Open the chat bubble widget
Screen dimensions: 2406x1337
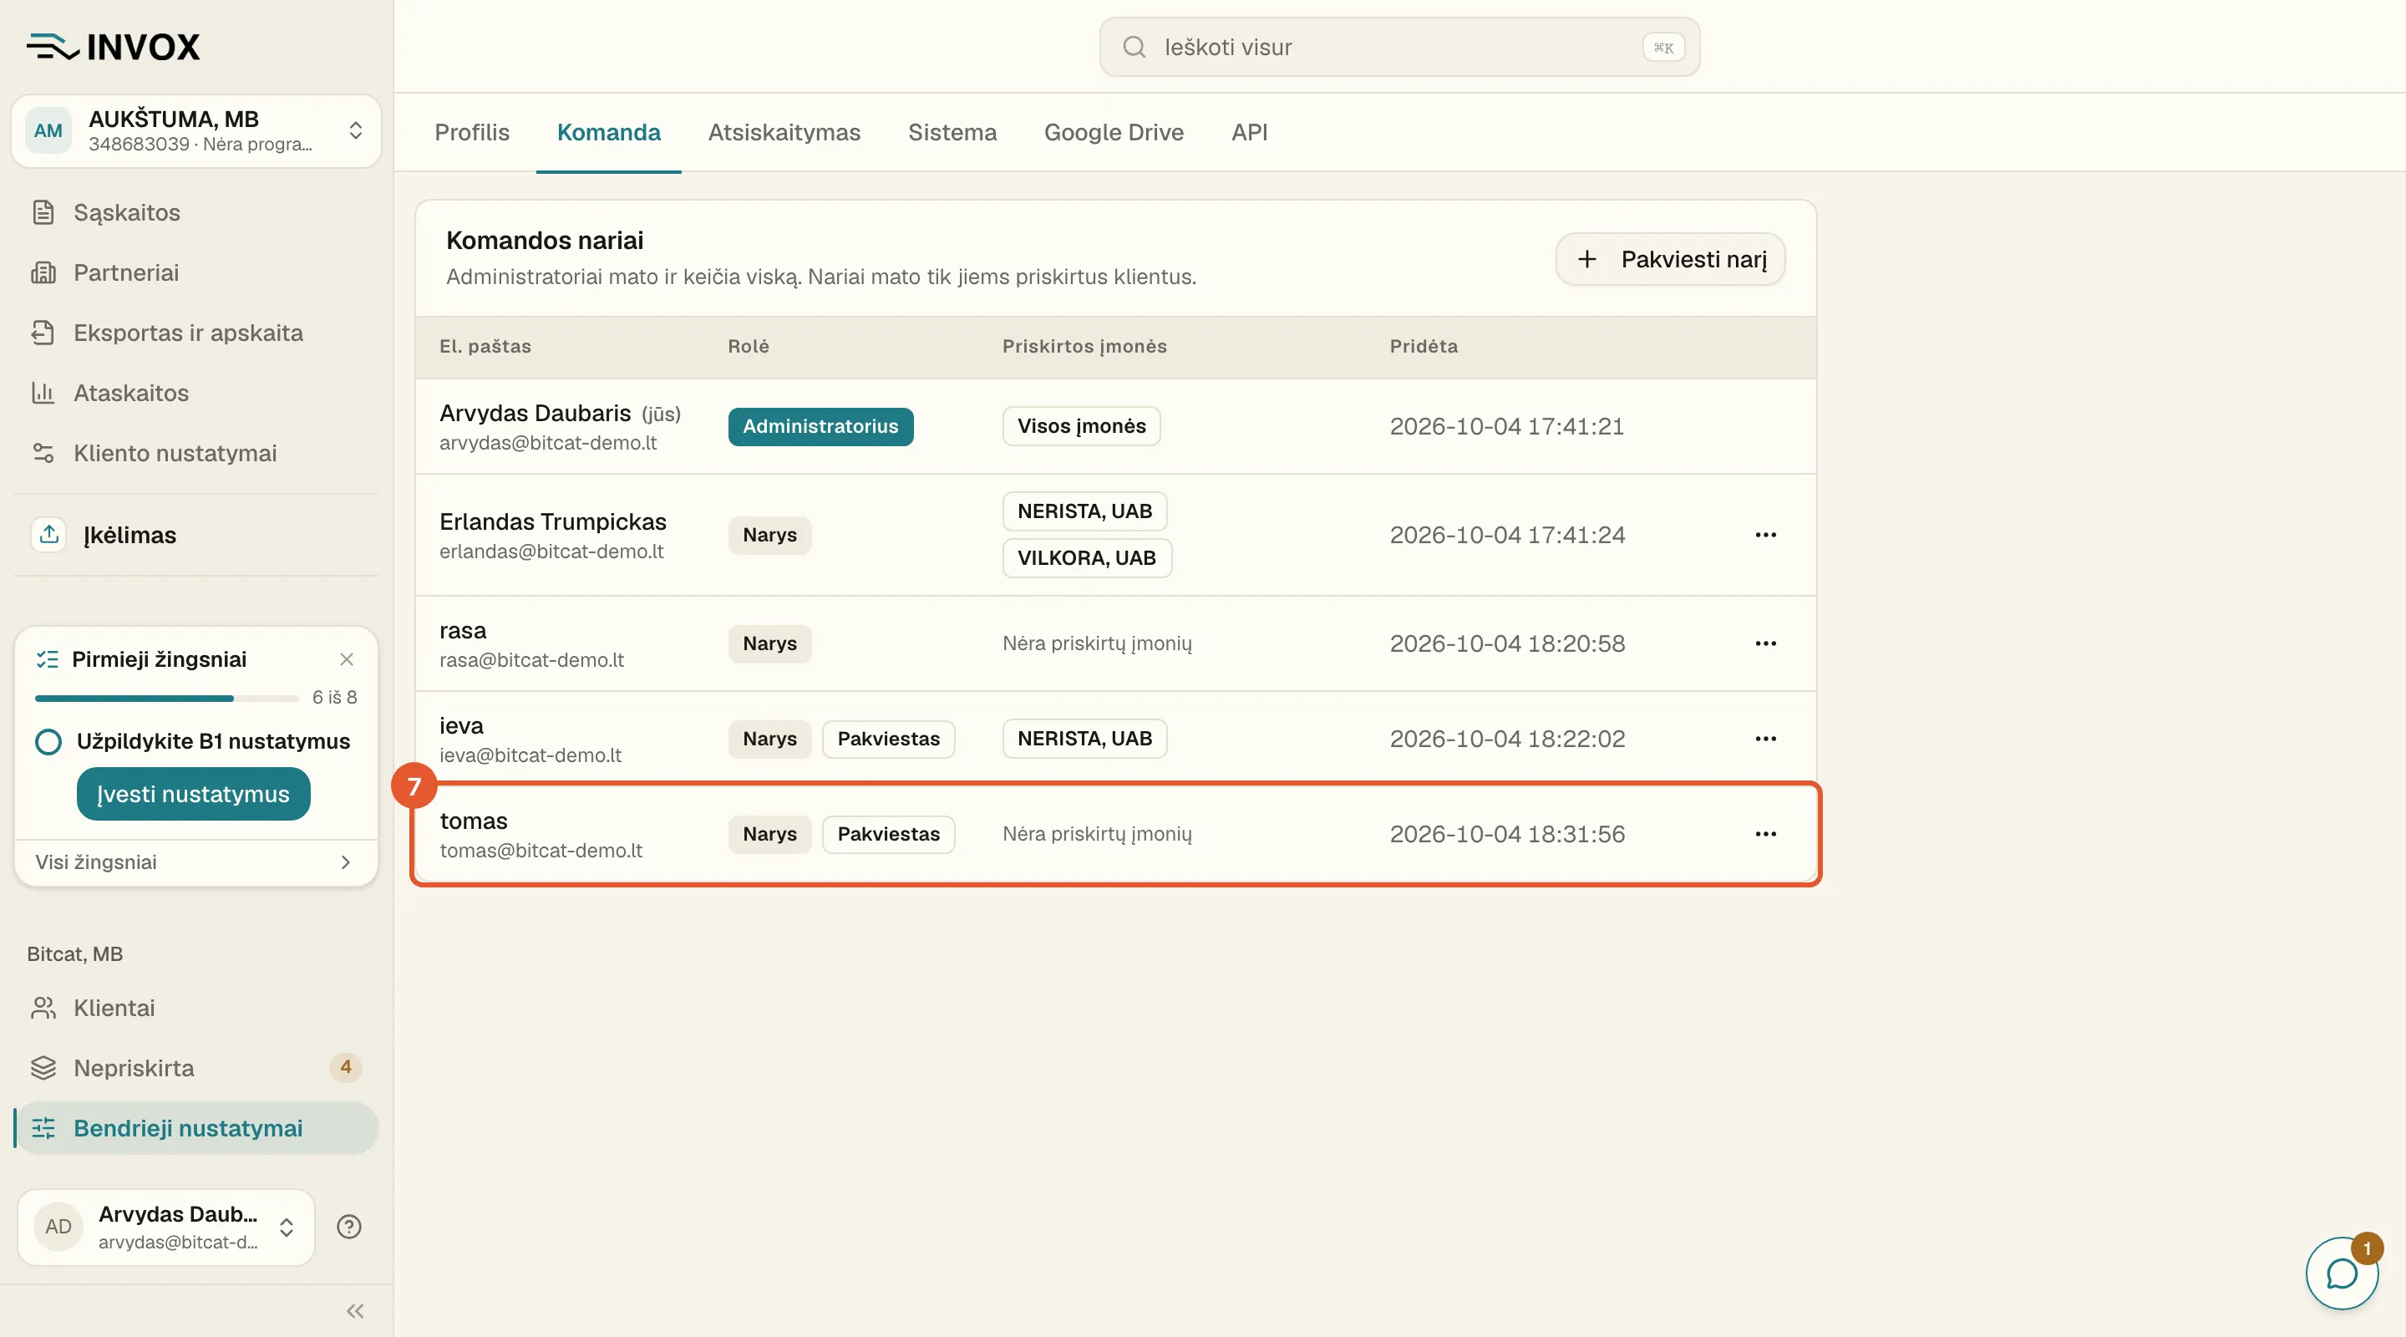2342,1273
